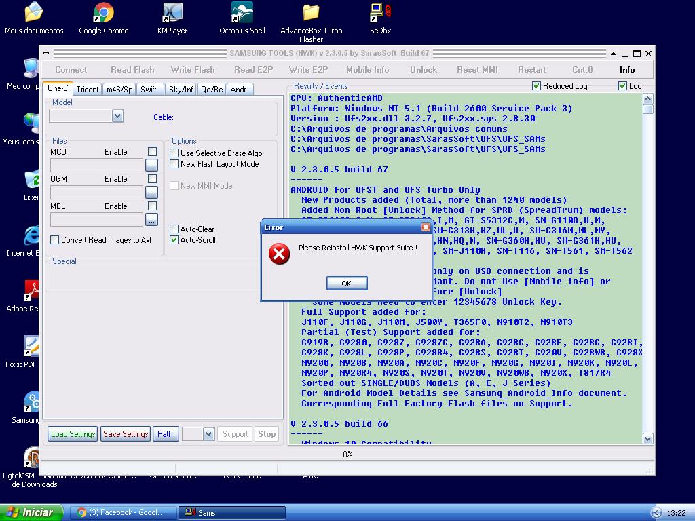The width and height of the screenshot is (695, 521).
Task: Click log scrollbar up arrow
Action: point(647,99)
